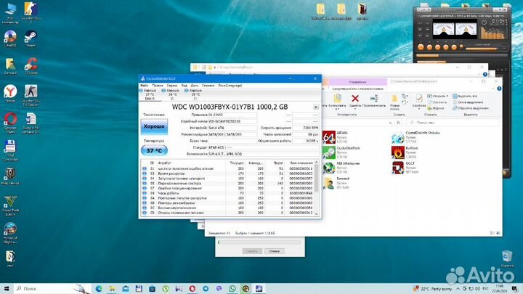The height and width of the screenshot is (294, 523).
Task: Select the drive tab showing 35 °C
Action: click(x=195, y=94)
